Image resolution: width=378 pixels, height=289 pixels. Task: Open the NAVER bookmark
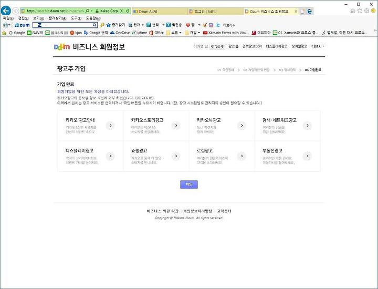pos(35,33)
